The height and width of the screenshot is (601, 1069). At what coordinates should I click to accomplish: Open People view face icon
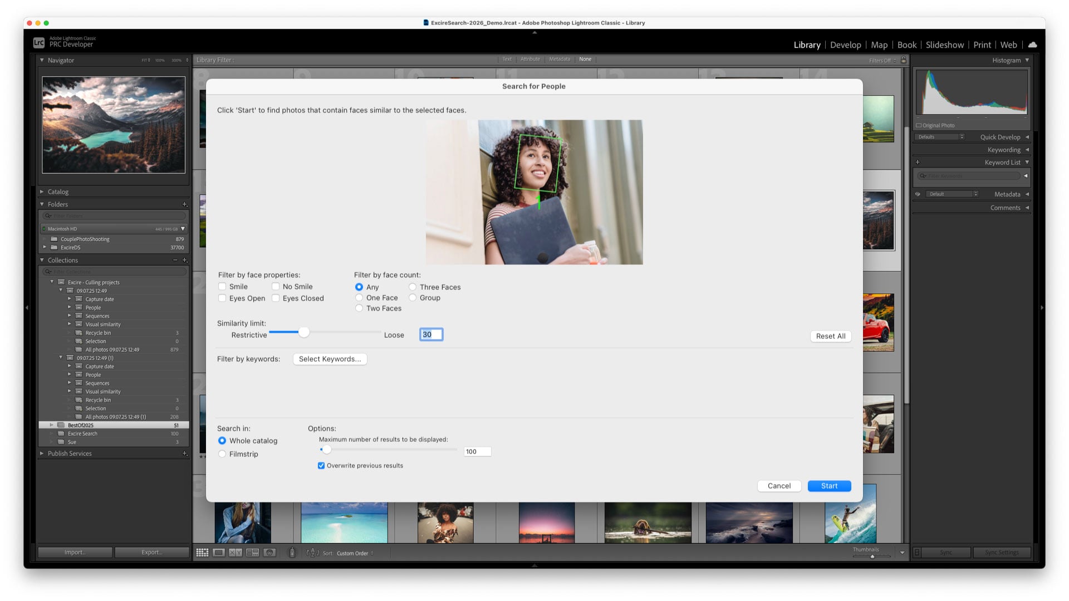270,553
